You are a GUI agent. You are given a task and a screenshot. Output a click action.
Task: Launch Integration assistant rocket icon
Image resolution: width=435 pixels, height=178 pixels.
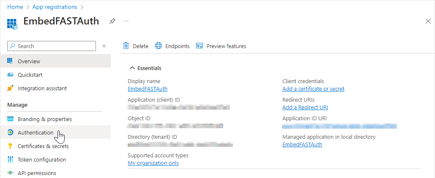(x=11, y=89)
